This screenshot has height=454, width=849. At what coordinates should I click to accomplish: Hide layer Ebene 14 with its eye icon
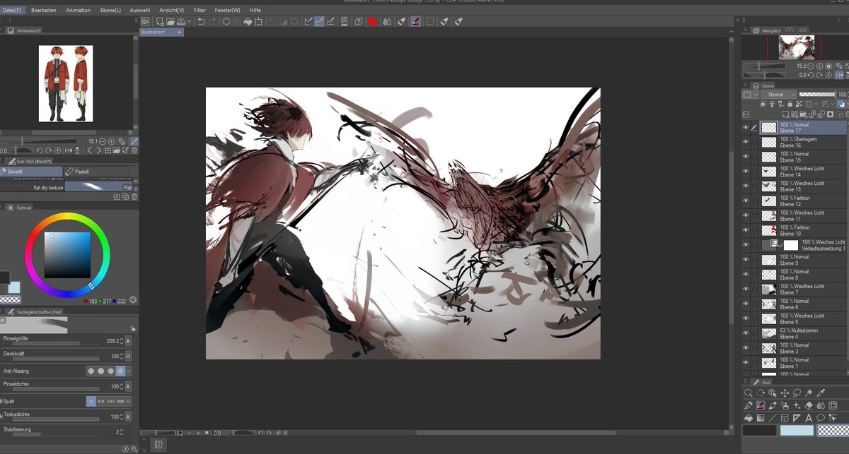(x=745, y=172)
